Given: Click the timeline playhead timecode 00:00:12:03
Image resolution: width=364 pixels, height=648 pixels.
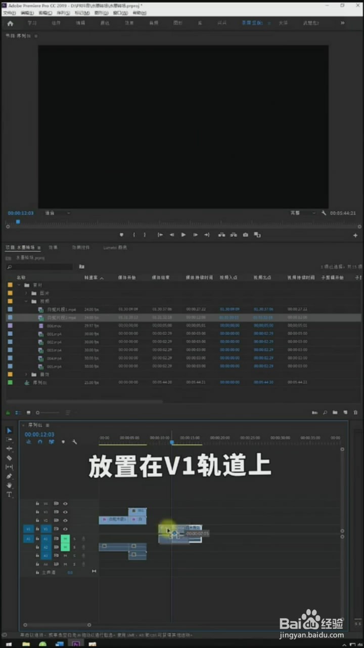Looking at the screenshot, I should pos(39,434).
